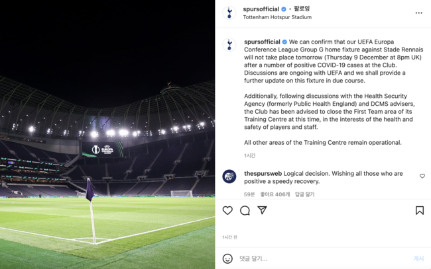Click the 1시간 전 post timestamp
The width and height of the screenshot is (431, 269).
point(229,237)
